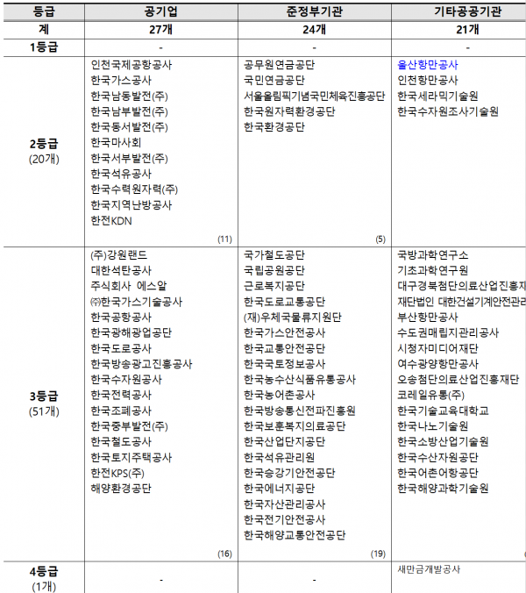Select 인천항만공사 entry
The width and height of the screenshot is (526, 593).
click(428, 80)
